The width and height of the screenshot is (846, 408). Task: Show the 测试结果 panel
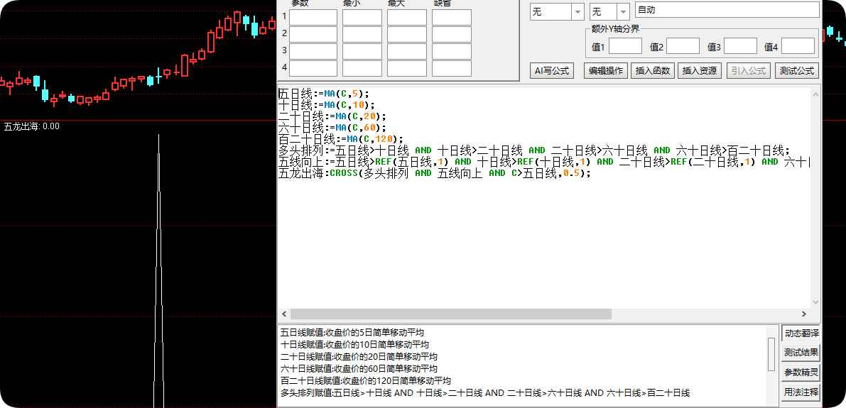(x=801, y=353)
